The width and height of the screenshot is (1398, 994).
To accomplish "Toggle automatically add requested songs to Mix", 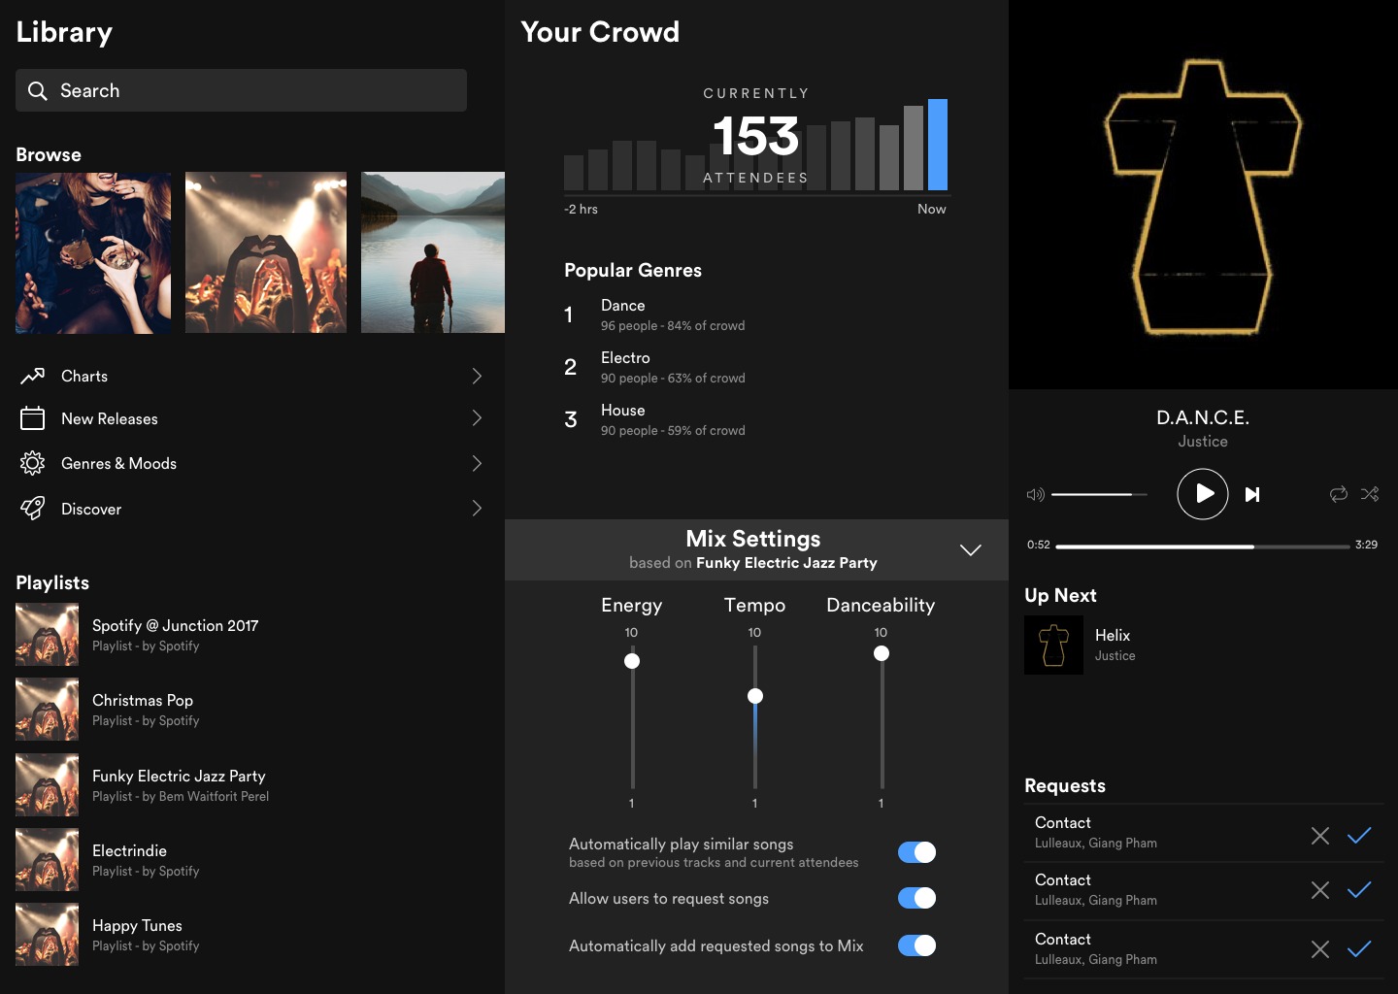I will click(916, 945).
